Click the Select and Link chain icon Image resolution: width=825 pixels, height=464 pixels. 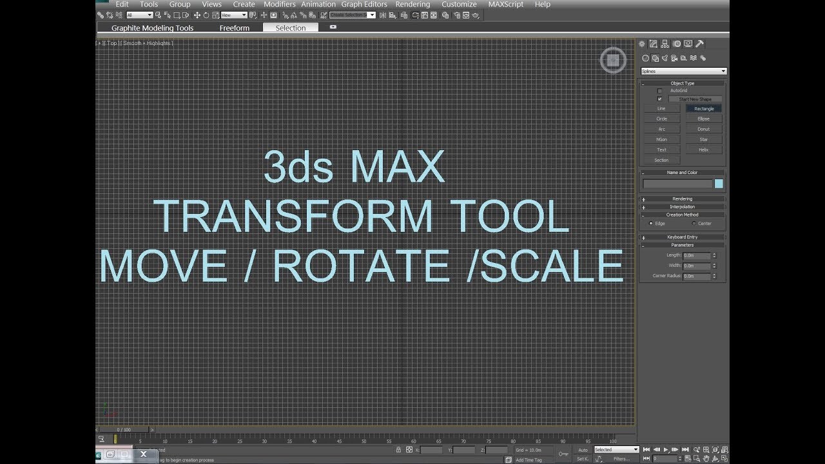pos(101,15)
